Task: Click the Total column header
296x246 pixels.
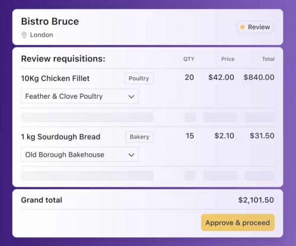Action: tap(268, 59)
